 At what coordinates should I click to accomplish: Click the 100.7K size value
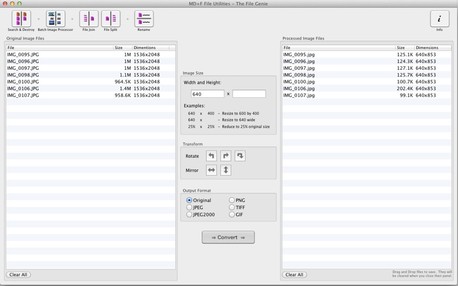405,82
